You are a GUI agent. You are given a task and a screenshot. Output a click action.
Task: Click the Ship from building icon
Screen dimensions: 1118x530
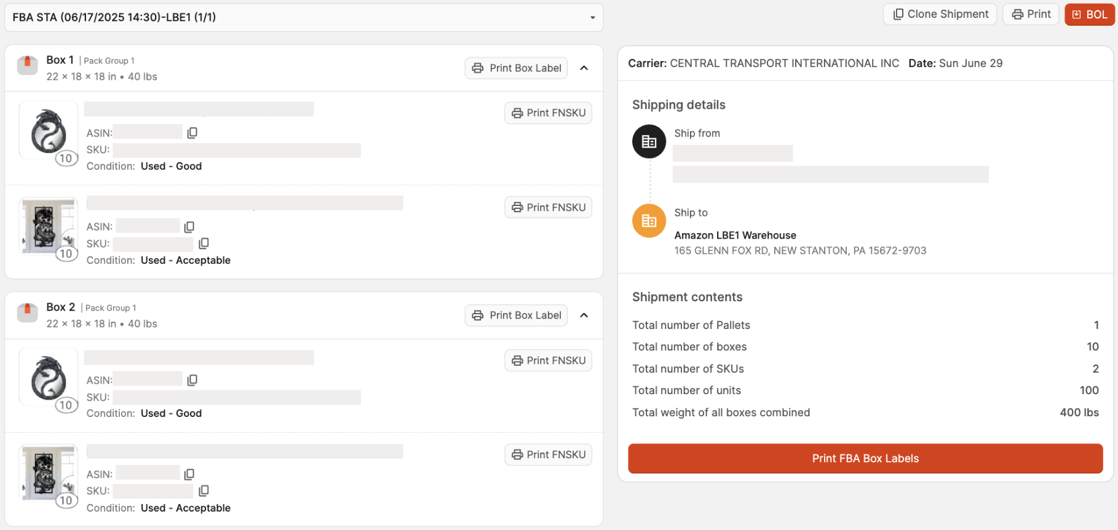[x=649, y=141]
